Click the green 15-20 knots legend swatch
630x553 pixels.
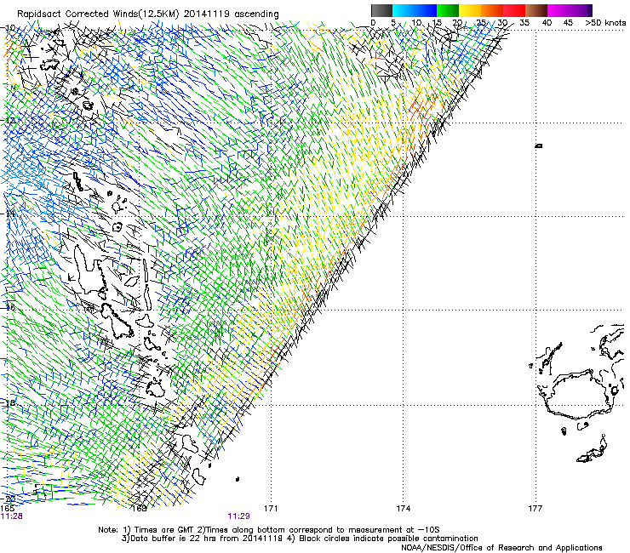[x=448, y=10]
